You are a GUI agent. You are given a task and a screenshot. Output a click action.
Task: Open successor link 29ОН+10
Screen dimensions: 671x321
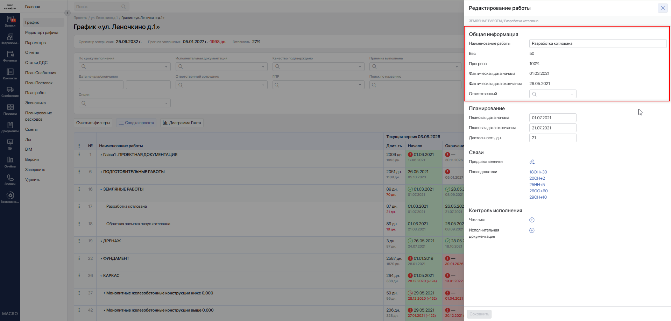coord(538,197)
